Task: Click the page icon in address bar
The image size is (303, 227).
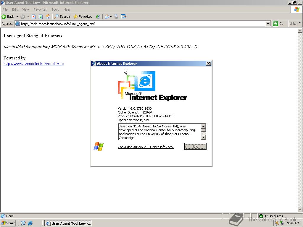Action: tap(17, 24)
